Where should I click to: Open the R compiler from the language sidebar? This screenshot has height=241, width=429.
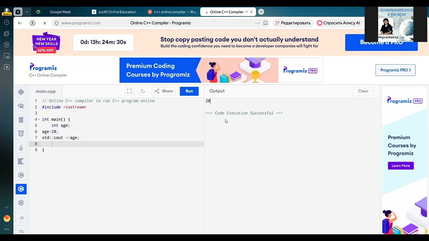21,106
